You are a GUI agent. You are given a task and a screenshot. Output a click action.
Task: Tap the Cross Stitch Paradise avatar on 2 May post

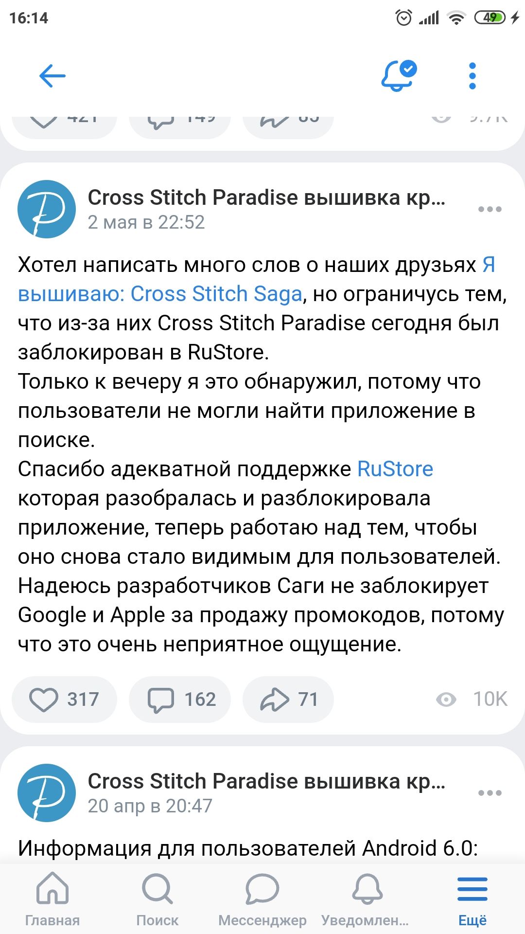click(x=47, y=209)
